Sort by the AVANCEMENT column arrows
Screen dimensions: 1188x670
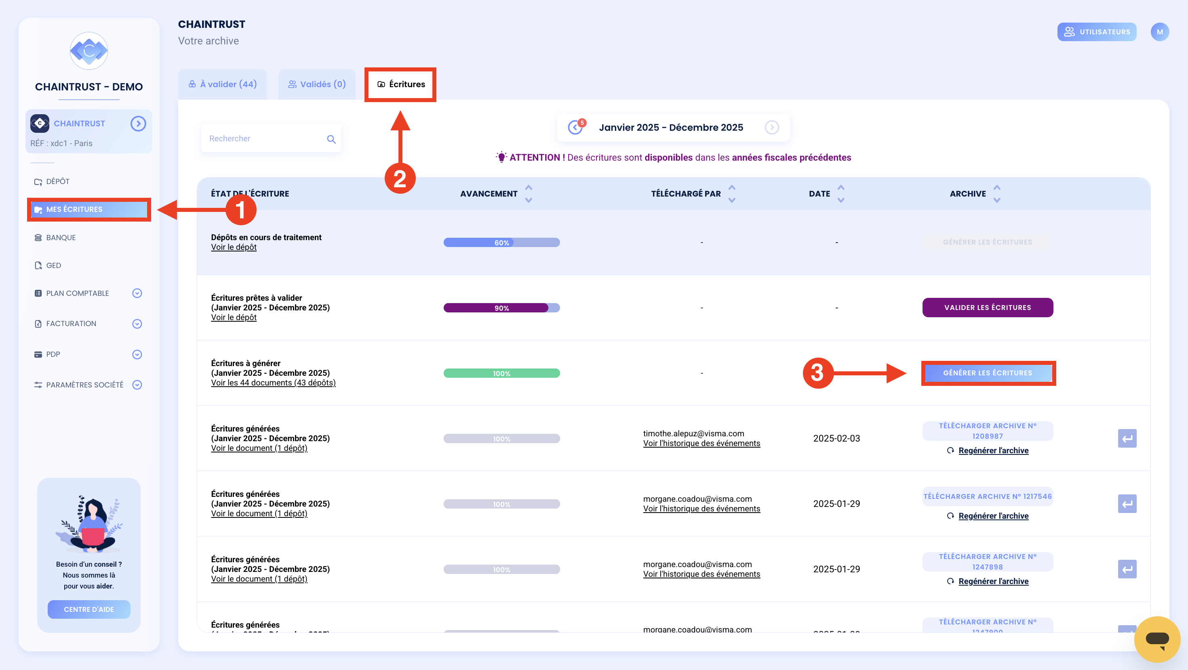(529, 194)
